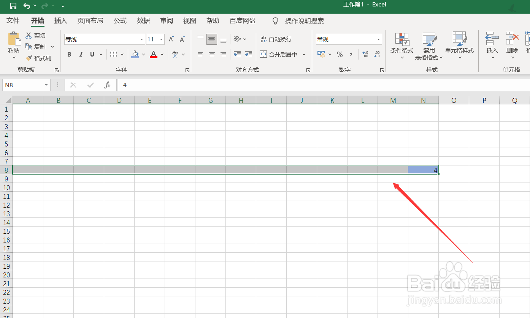530x318 pixels.
Task: Align text right
Action: [x=223, y=54]
